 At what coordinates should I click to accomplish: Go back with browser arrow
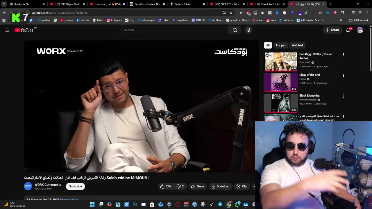4,13
